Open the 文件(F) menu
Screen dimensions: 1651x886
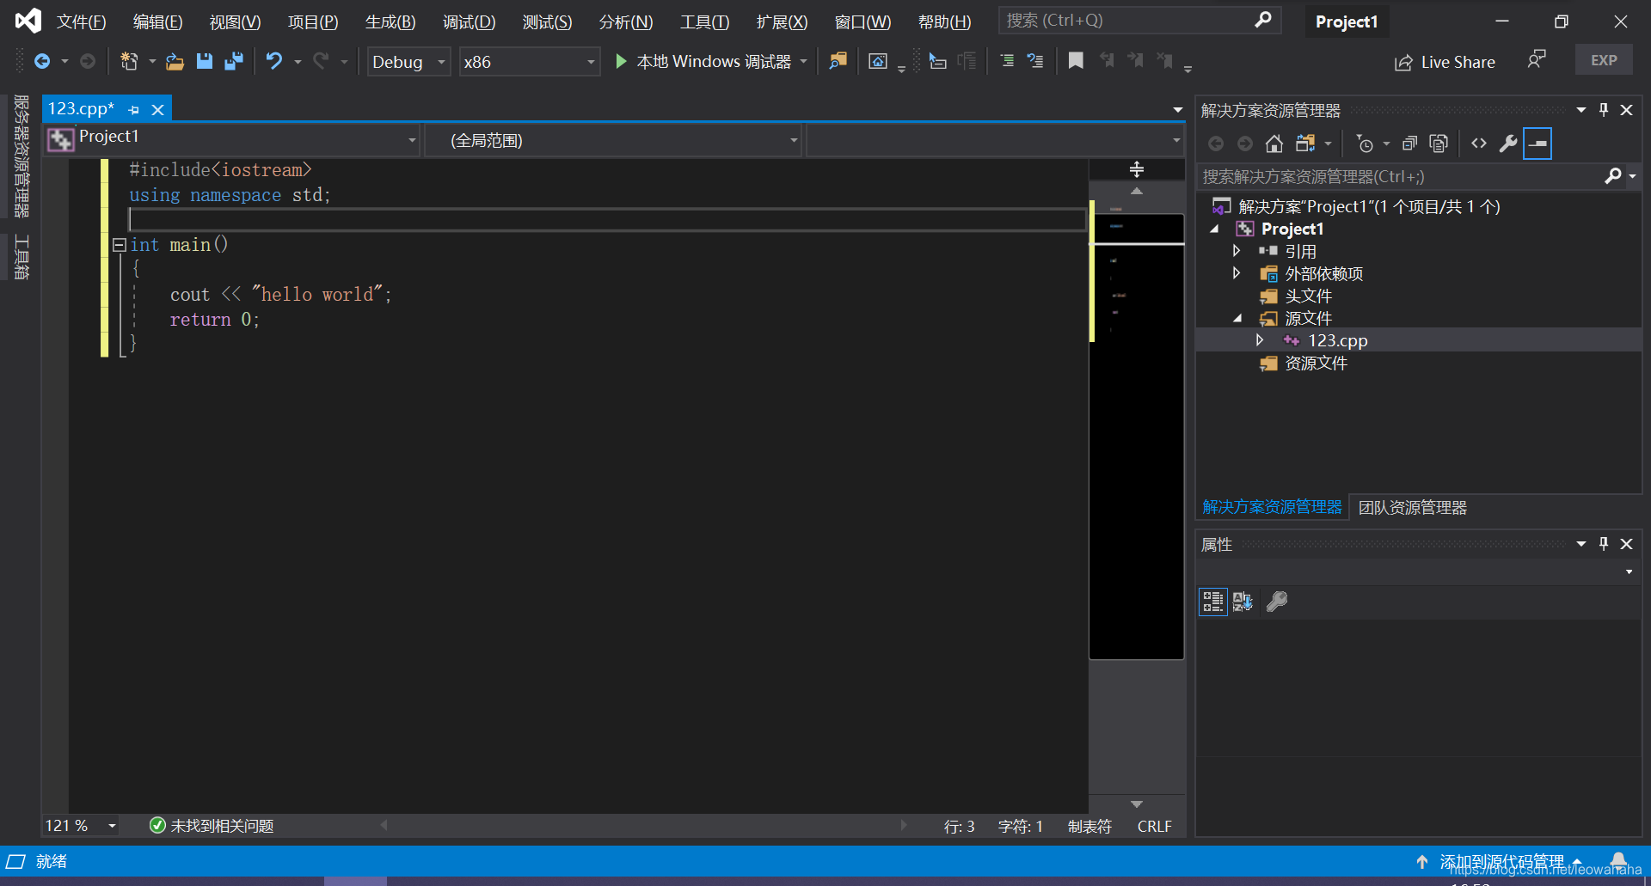(x=81, y=22)
